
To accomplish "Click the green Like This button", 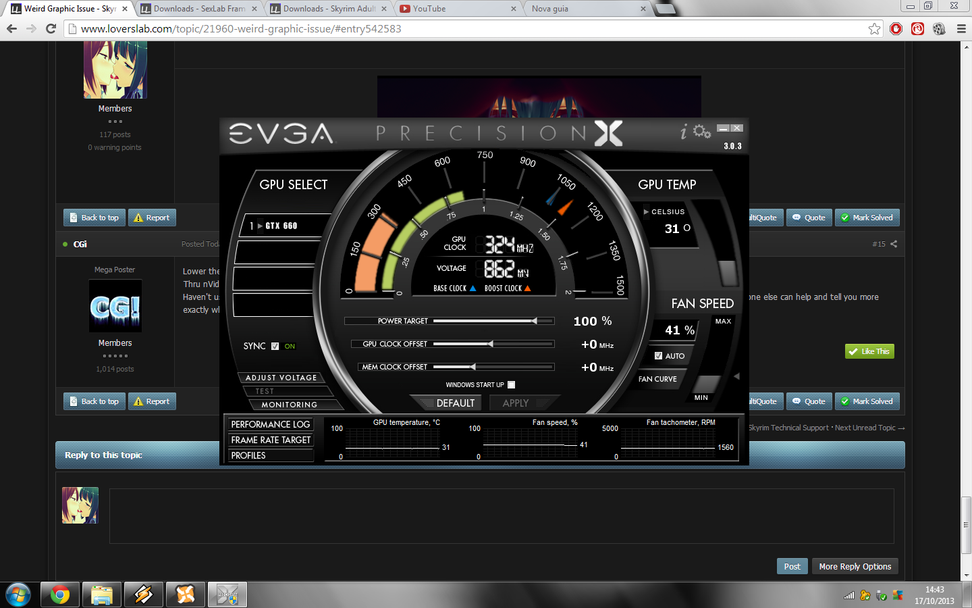I will coord(869,351).
